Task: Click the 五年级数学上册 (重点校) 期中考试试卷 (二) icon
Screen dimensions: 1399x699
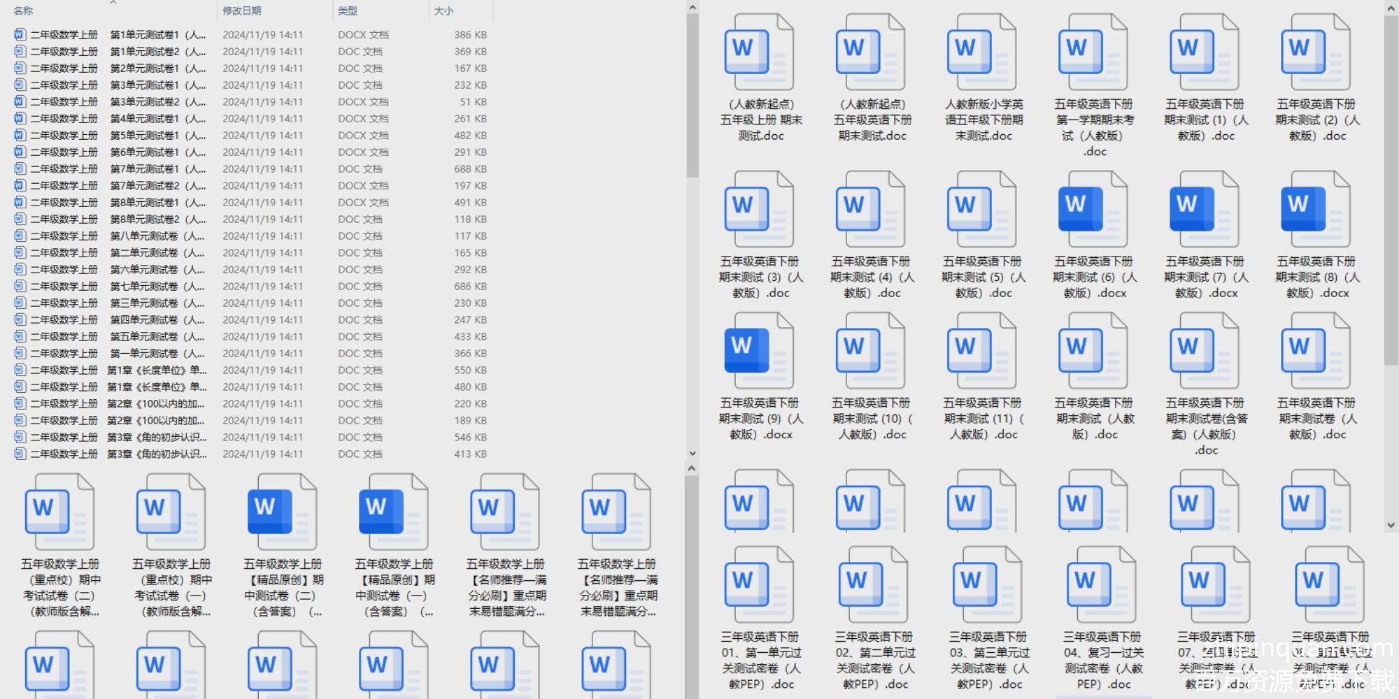Action: click(x=59, y=513)
